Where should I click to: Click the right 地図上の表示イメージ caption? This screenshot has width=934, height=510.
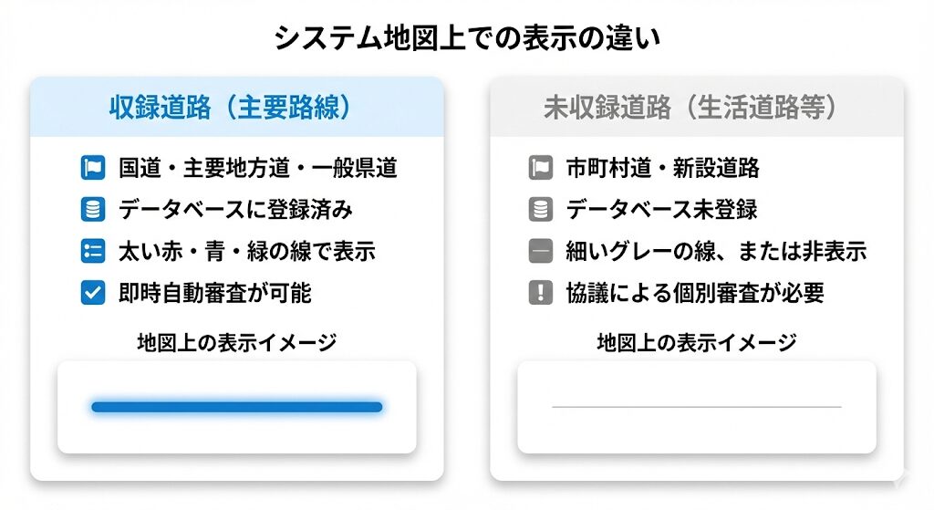pos(697,343)
